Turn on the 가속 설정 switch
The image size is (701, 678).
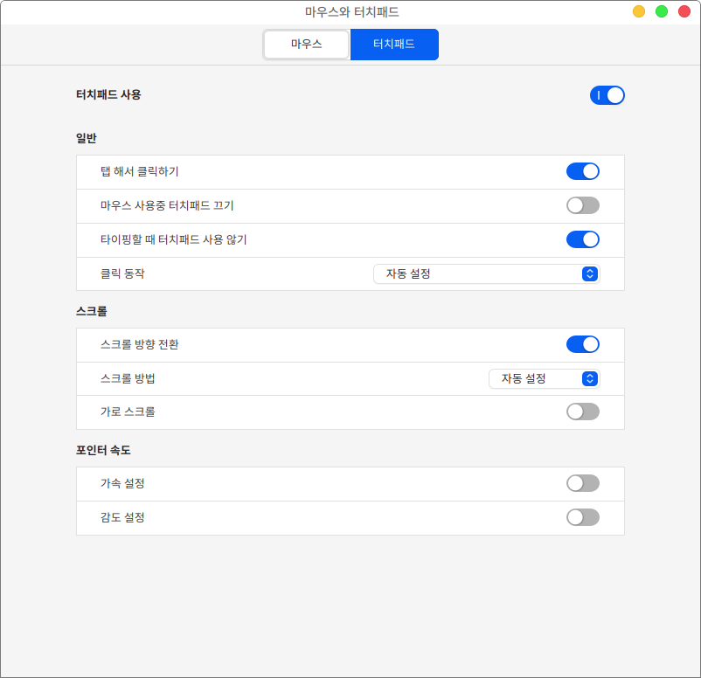(582, 483)
